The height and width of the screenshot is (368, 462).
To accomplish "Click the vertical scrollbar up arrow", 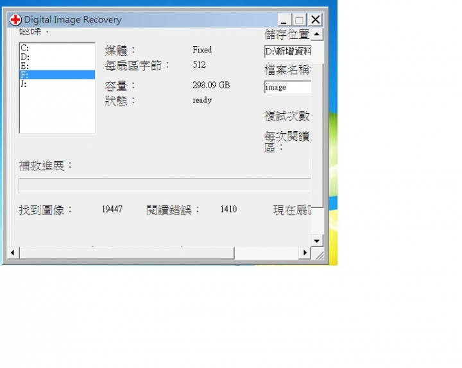I will (x=317, y=35).
